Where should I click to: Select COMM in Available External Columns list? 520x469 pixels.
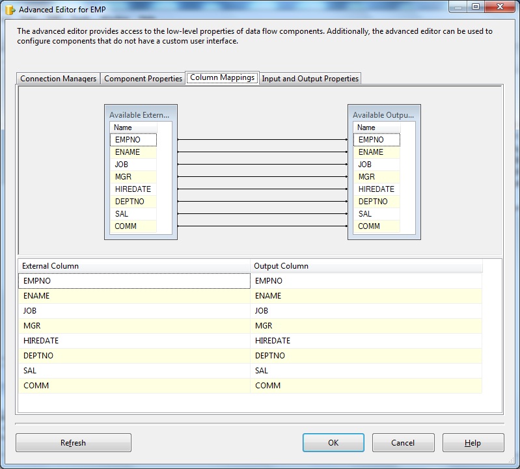[133, 226]
